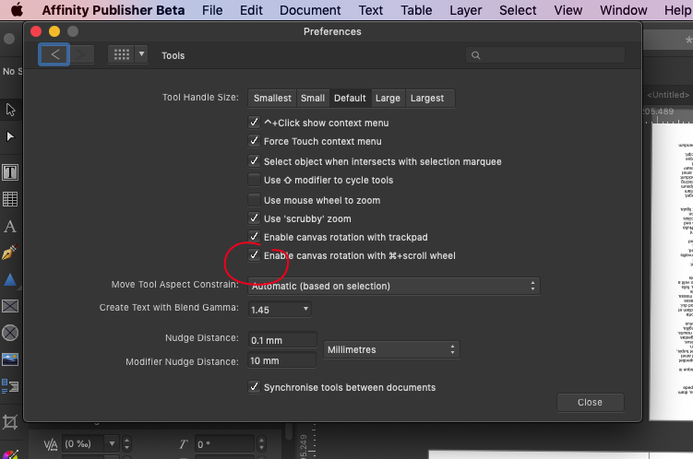
Task: Click the Nudge Distance field
Action: click(282, 340)
